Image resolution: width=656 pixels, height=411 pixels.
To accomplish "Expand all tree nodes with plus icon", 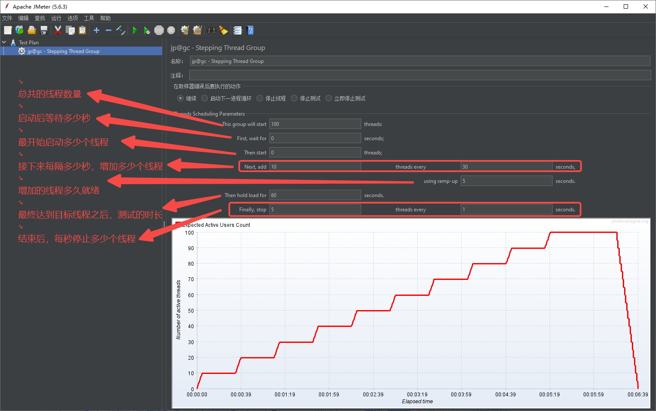I will coord(97,30).
